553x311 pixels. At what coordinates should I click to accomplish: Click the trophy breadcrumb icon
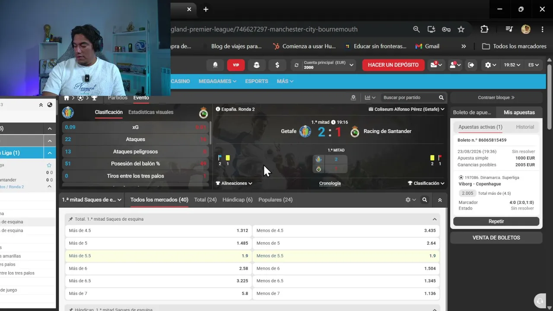94,98
